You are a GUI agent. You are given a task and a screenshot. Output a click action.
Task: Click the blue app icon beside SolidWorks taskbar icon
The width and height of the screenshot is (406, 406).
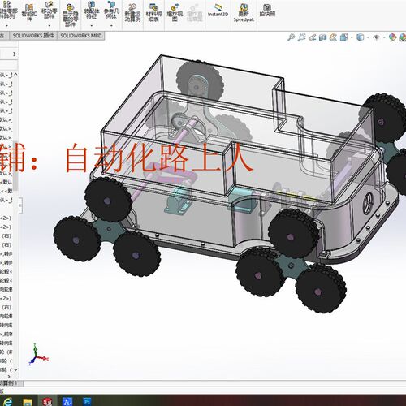click(x=67, y=401)
